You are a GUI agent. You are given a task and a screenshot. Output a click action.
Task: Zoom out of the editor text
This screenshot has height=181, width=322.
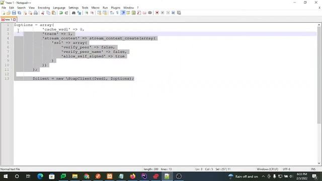(92, 13)
